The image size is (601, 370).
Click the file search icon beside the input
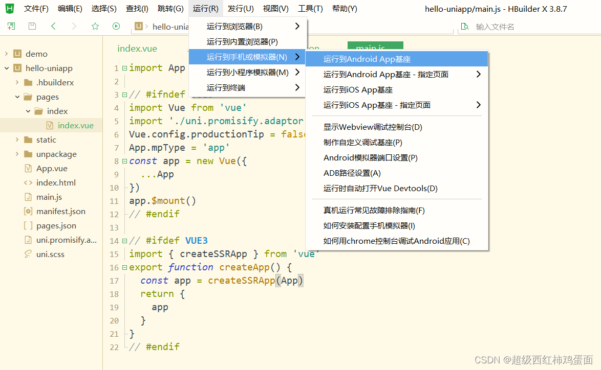(x=465, y=27)
